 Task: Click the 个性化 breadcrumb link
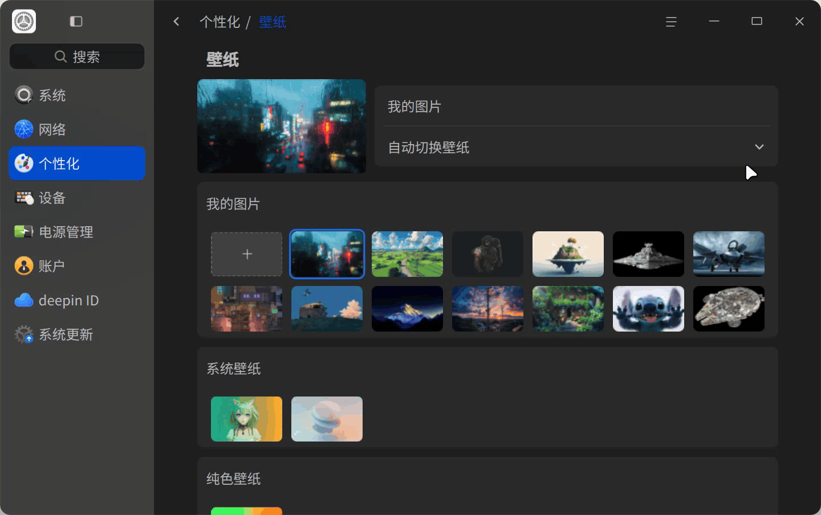[220, 22]
